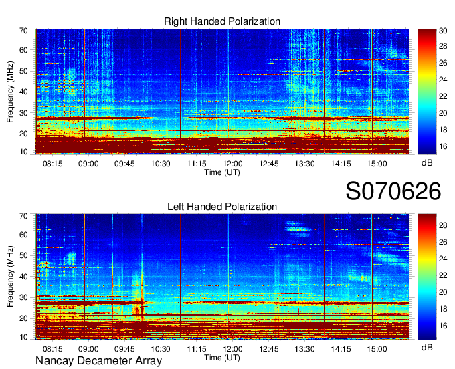Image resolution: width=455 pixels, height=369 pixels.
Task: Click 15:00 tick label on top plot
Action: tap(377, 164)
